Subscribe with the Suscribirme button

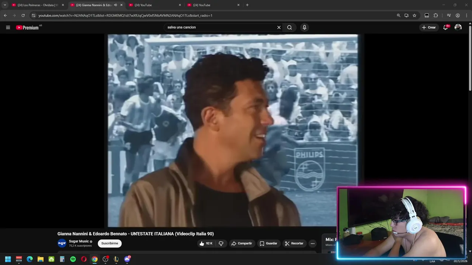click(x=110, y=243)
